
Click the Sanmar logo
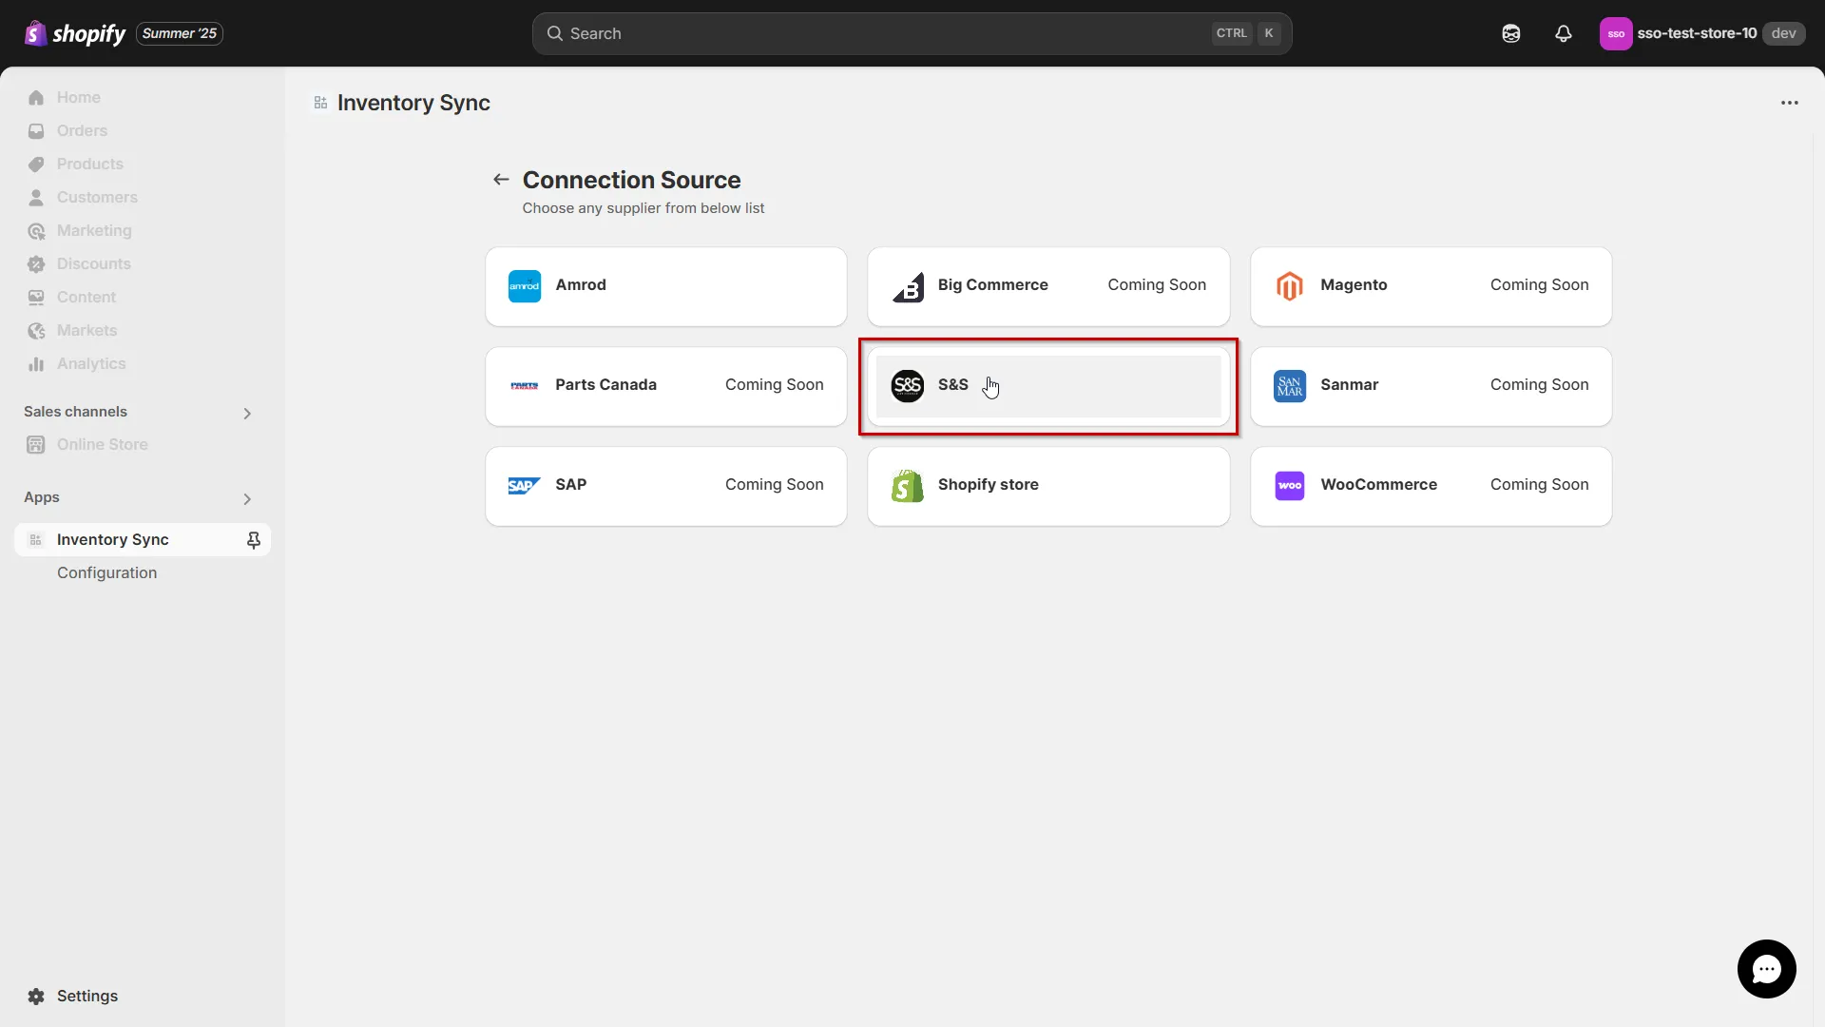coord(1290,385)
